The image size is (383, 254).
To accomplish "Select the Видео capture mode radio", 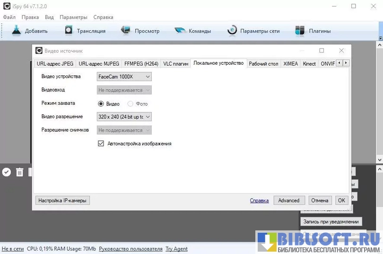I will [101, 104].
